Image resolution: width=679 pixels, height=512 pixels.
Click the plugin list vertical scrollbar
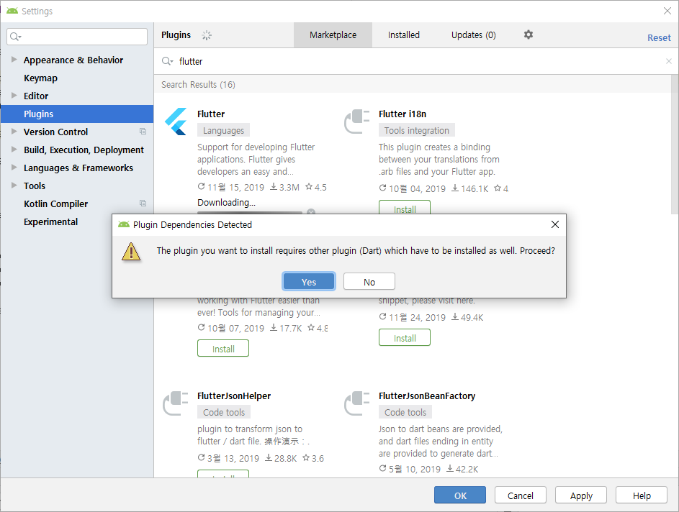[675, 144]
